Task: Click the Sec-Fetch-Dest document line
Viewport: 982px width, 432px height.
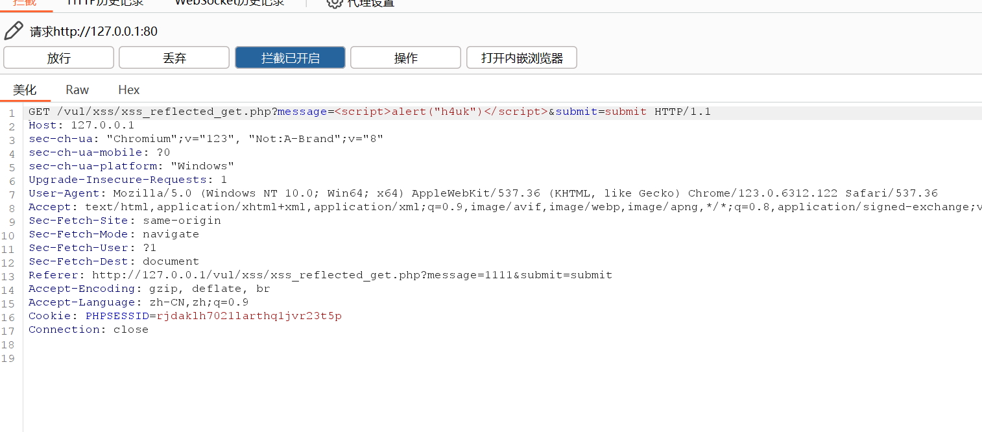Action: 114,261
